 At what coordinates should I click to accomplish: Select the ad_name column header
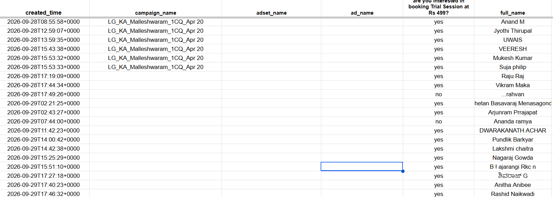(362, 13)
